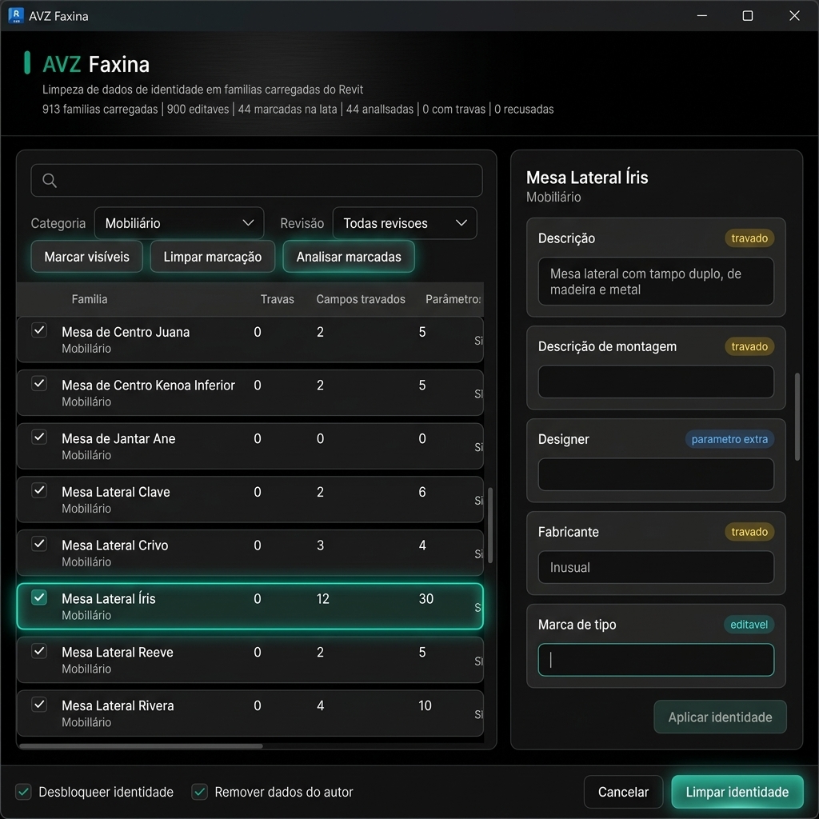This screenshot has width=819, height=819.
Task: Uncheck the Mesa Lateral Reeve checkbox
Action: point(39,651)
